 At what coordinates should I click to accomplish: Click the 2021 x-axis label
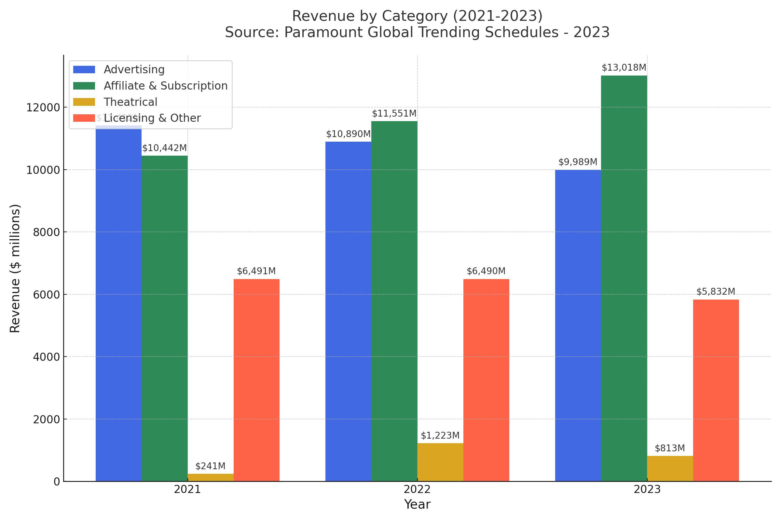188,490
